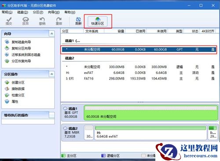Open the 帮助(H) menu
This screenshot has height=161, width=220.
(x=70, y=12)
